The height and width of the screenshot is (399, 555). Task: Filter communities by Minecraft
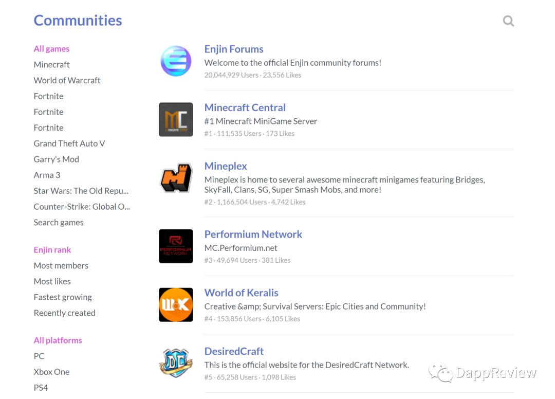click(x=52, y=65)
